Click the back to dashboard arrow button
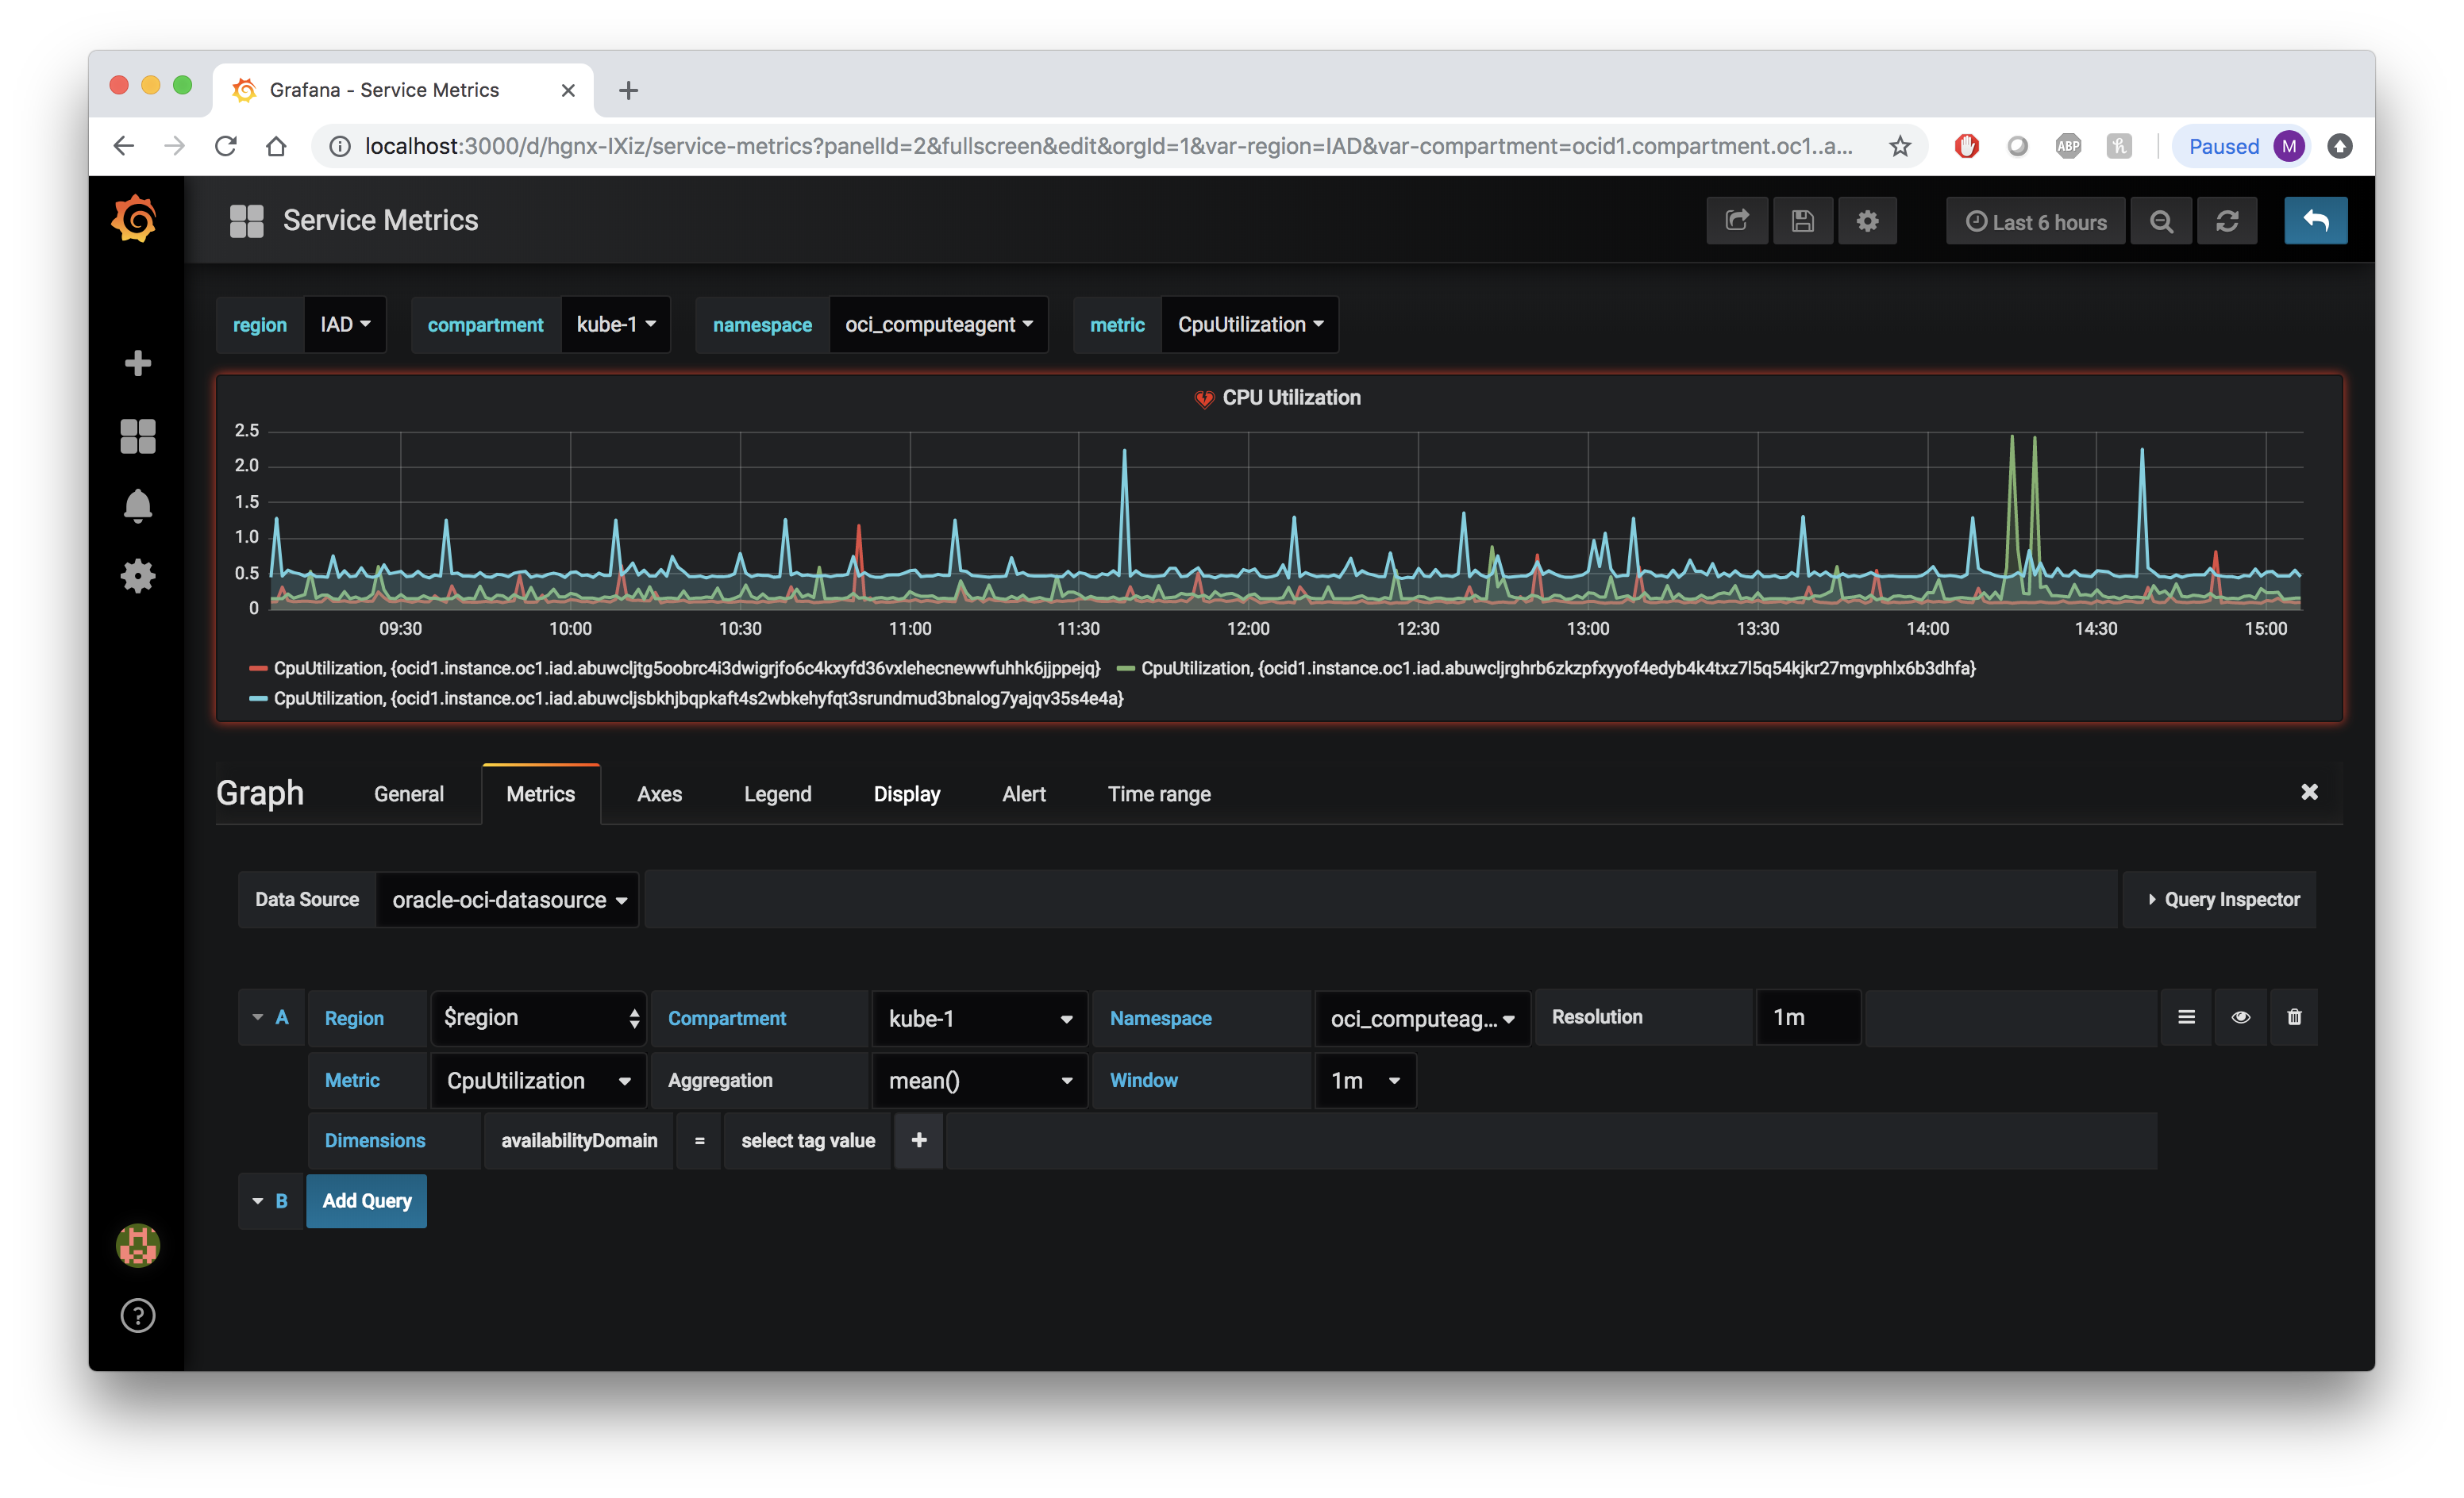This screenshot has width=2464, height=1498. [2315, 221]
